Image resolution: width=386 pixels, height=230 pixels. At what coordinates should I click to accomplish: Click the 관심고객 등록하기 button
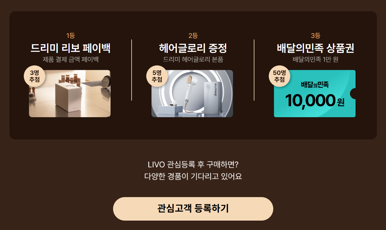coord(193,209)
